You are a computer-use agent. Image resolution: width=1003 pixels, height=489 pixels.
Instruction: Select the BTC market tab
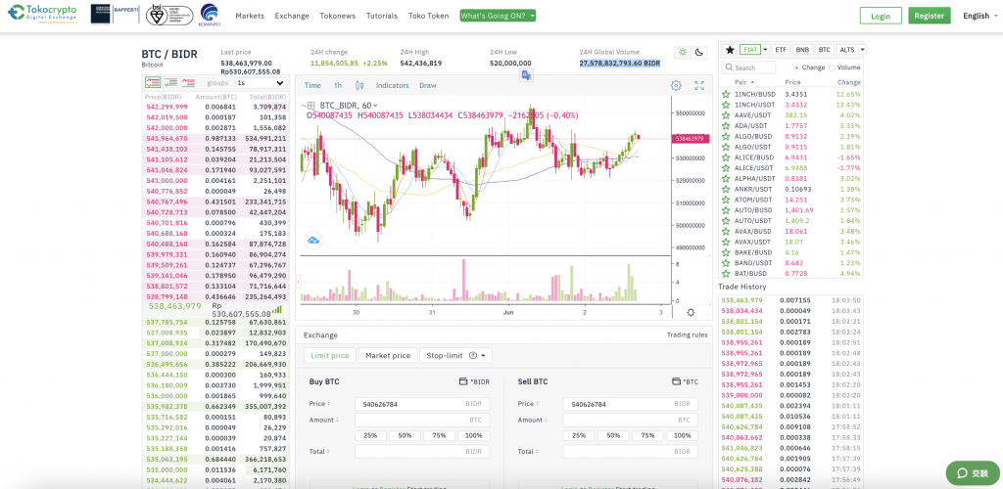(825, 50)
